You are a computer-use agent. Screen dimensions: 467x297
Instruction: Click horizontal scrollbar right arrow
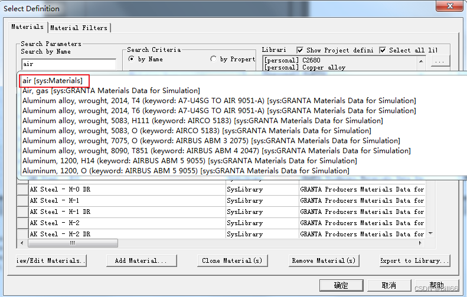point(420,243)
